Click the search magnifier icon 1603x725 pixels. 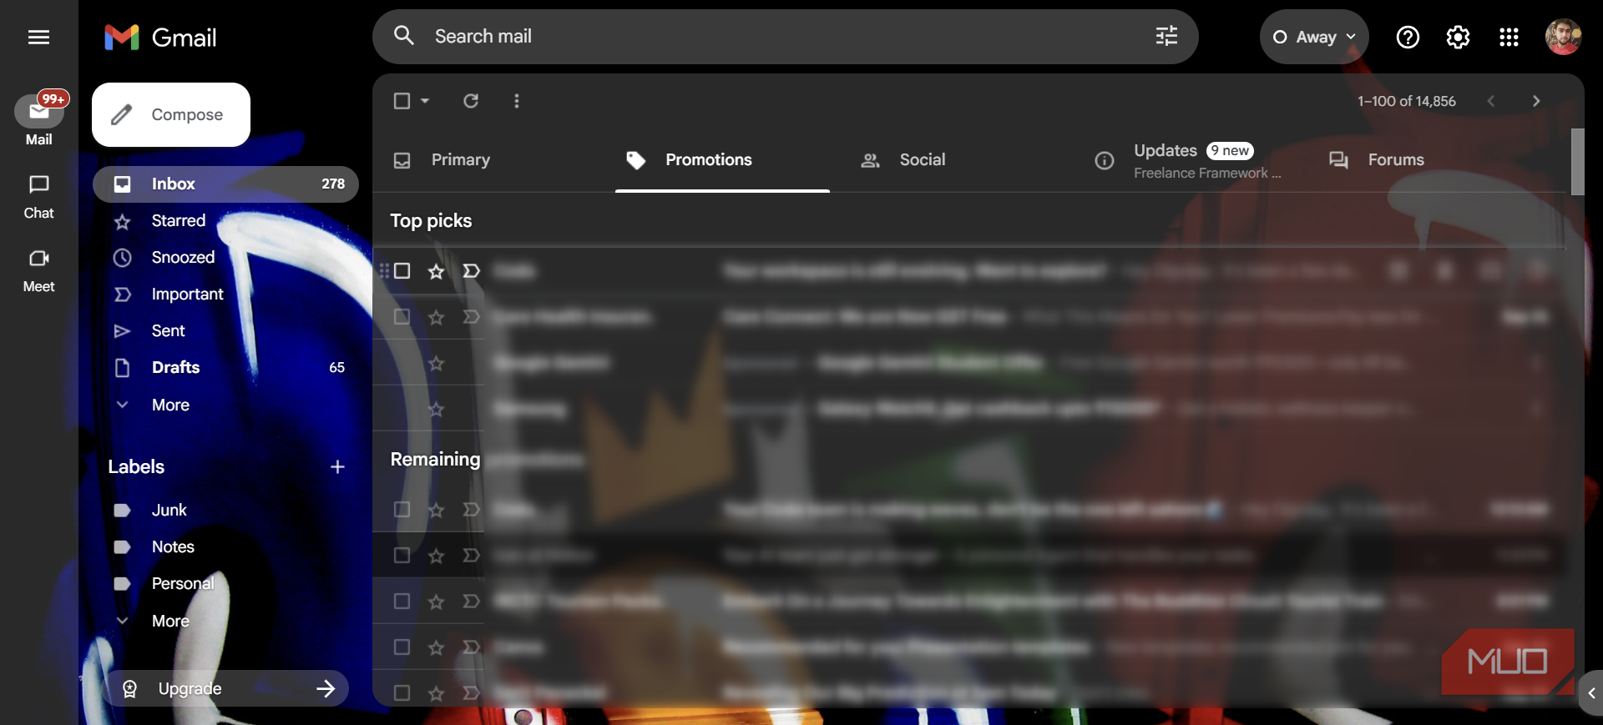[404, 36]
